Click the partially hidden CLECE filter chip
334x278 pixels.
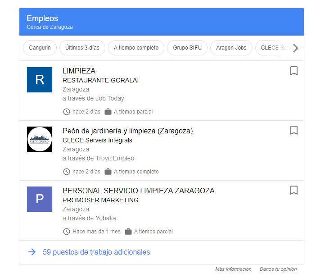click(272, 48)
